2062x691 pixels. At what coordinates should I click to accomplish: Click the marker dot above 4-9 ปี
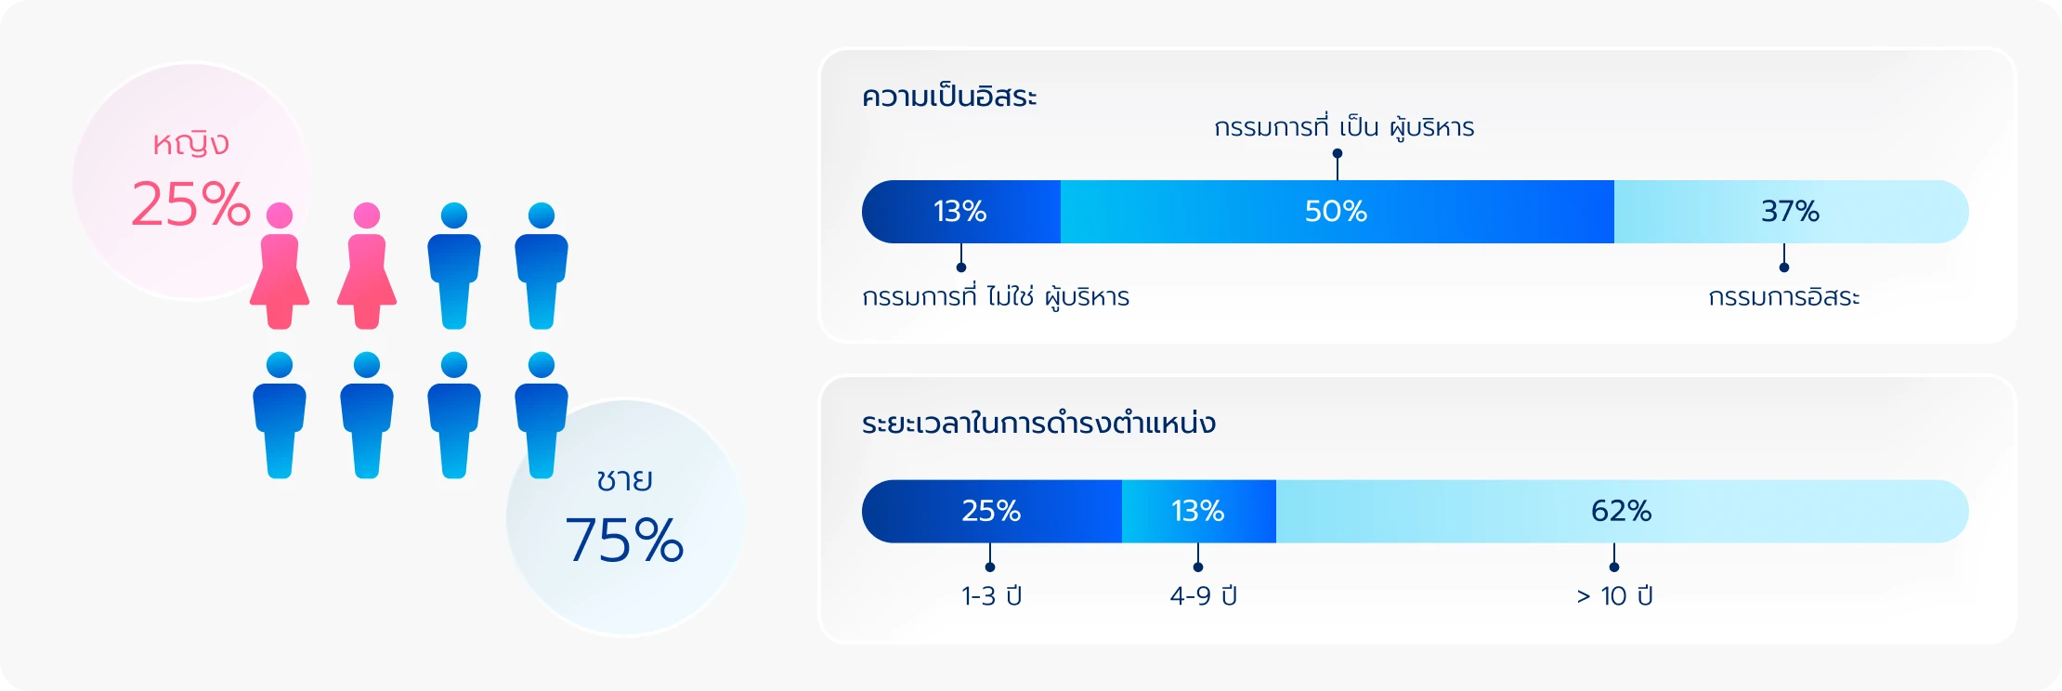[x=1198, y=567]
